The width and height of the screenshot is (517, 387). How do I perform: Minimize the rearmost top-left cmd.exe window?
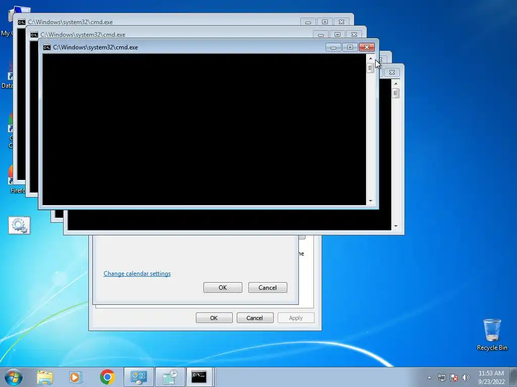coord(308,22)
